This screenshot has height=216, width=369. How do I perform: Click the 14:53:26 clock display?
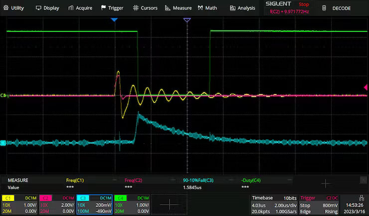(x=355, y=205)
